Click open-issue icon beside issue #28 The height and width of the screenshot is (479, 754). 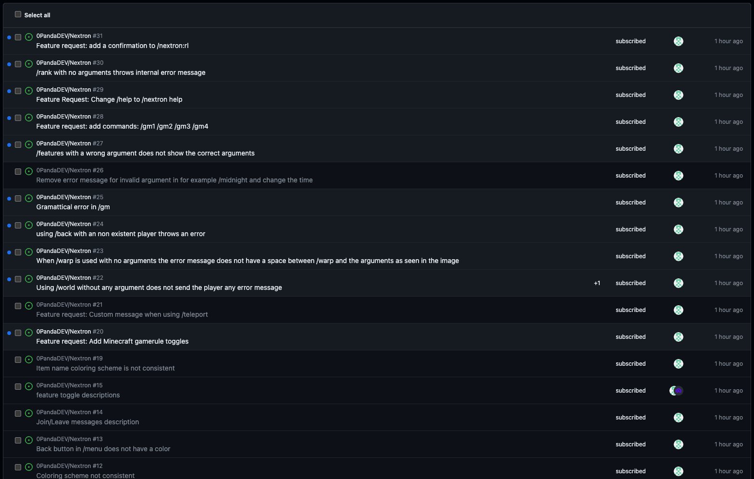click(29, 118)
